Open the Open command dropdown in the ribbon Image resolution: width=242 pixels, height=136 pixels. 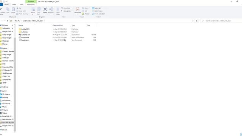[89, 8]
